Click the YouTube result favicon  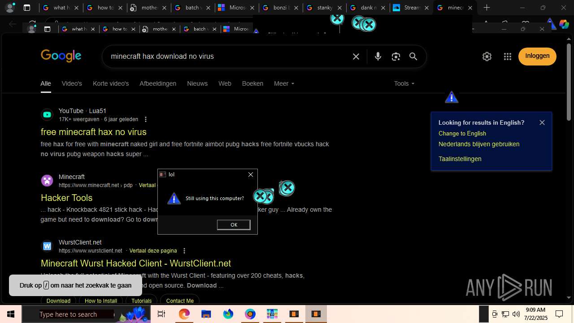click(x=47, y=115)
